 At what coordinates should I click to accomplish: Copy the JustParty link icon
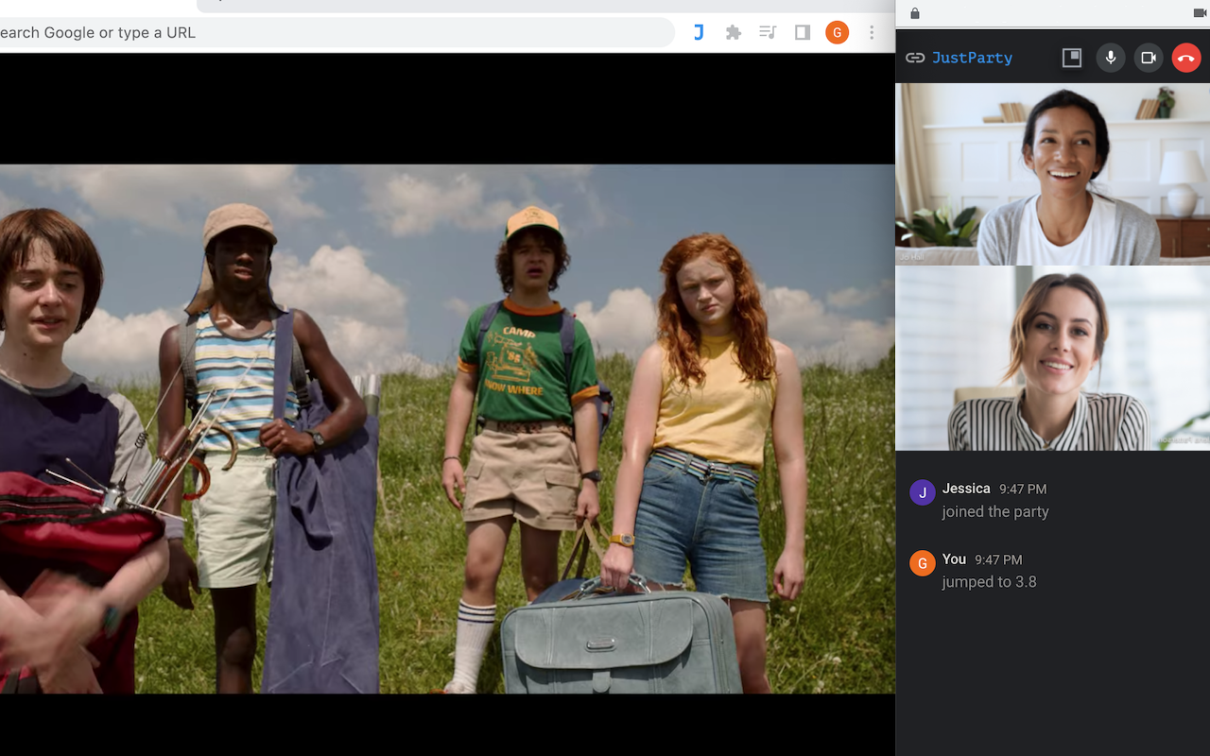coord(914,58)
